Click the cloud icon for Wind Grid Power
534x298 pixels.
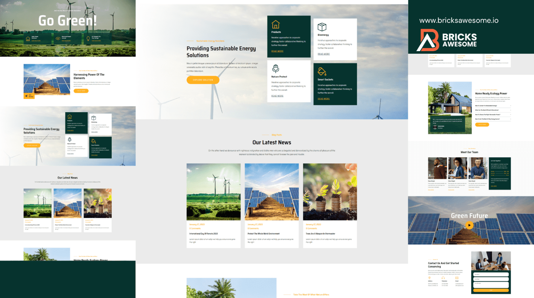(x=58, y=38)
